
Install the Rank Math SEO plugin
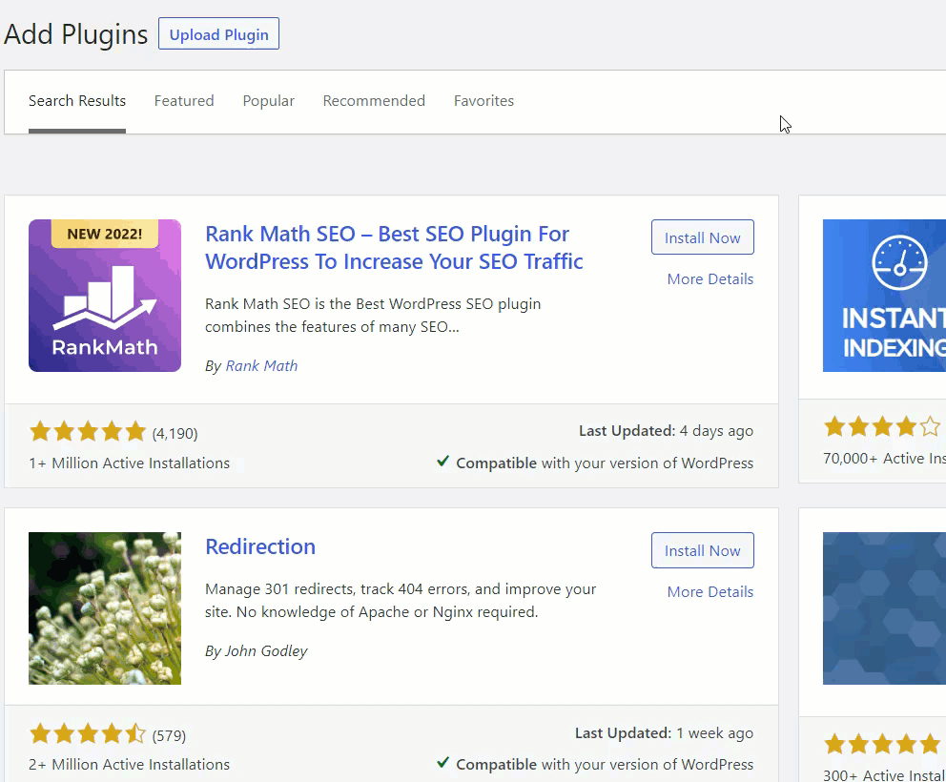(x=702, y=238)
